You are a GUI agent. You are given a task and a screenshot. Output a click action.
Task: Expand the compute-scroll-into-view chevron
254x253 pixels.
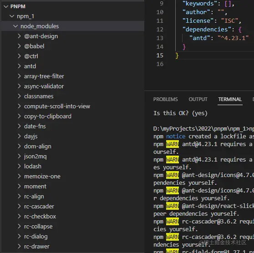(x=19, y=106)
